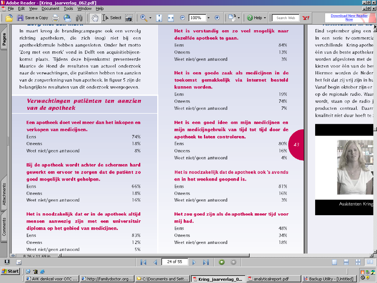Click the heading 'Verwachtingen patiënten ten aanzien'
This screenshot has height=283, width=377.
[84, 101]
